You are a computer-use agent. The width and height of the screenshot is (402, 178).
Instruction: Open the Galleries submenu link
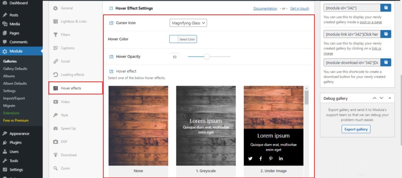pyautogui.click(x=10, y=61)
